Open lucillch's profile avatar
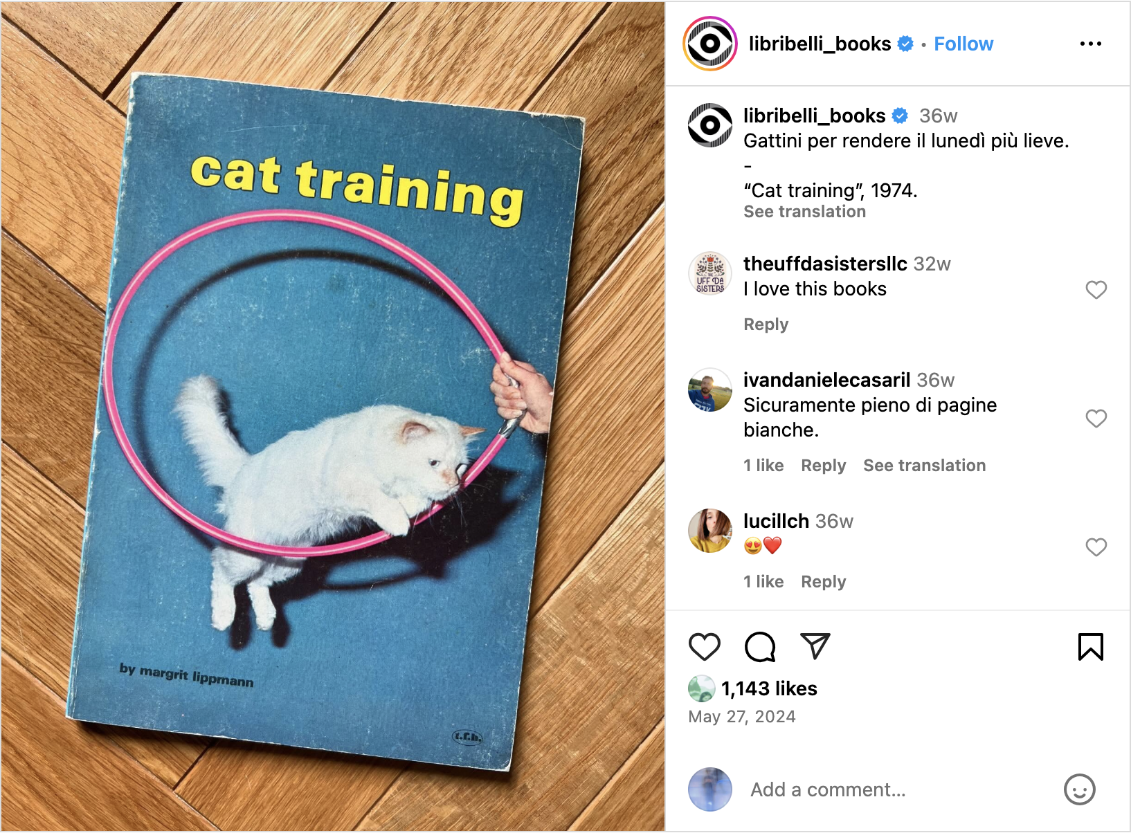The image size is (1131, 833). [x=710, y=531]
